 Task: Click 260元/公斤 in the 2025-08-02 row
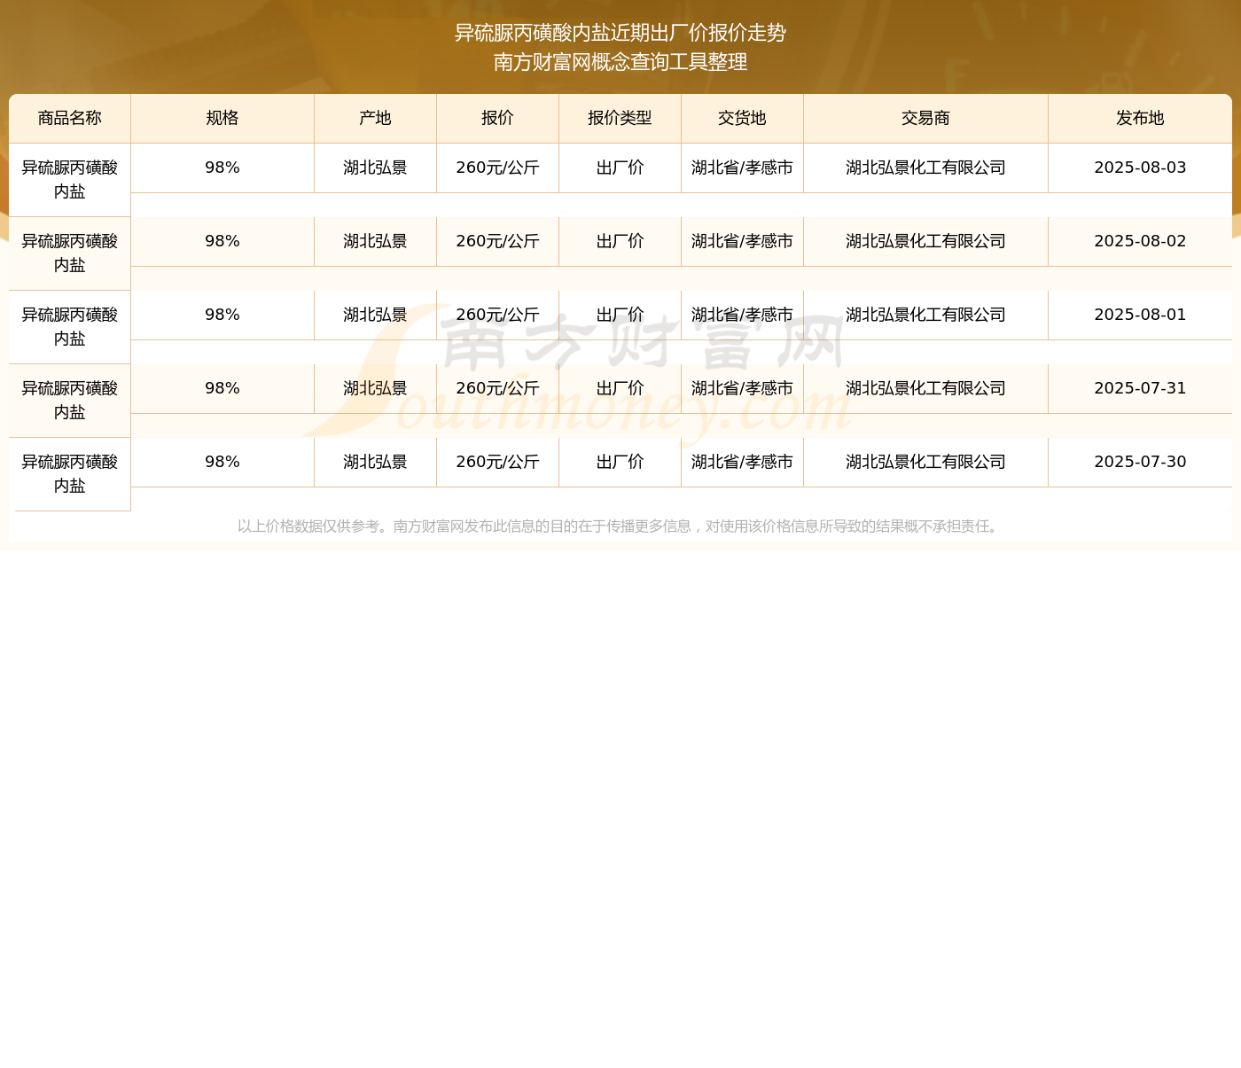pyautogui.click(x=498, y=242)
